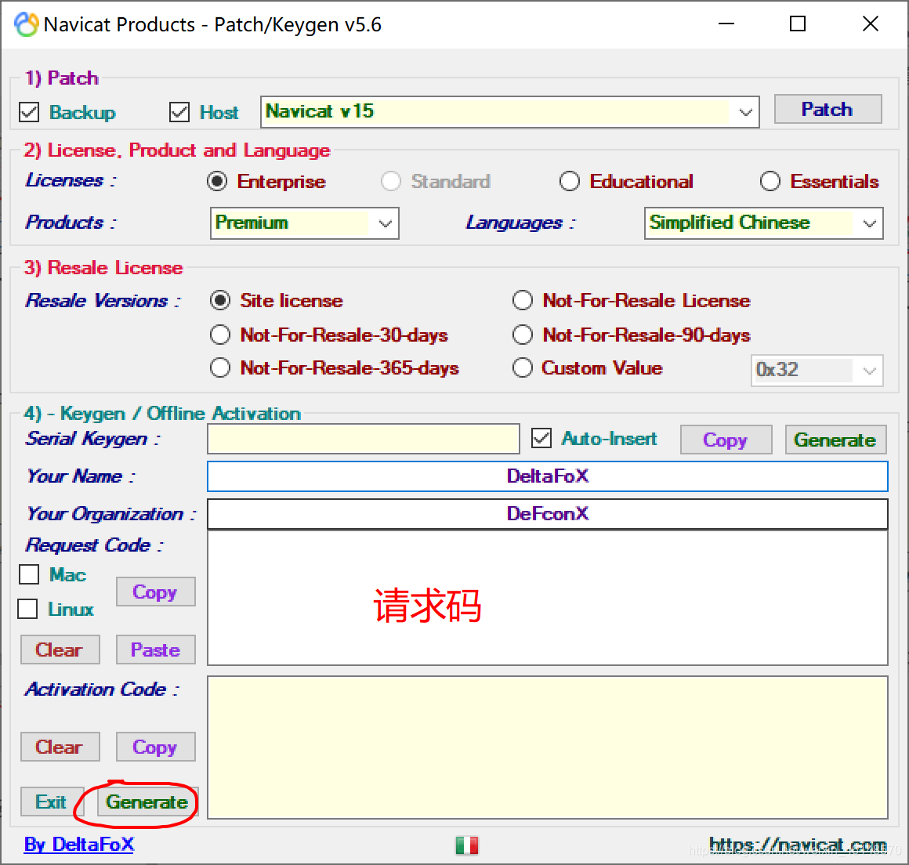Click inside the Activation Code text area
The height and width of the screenshot is (865, 909).
pyautogui.click(x=547, y=747)
